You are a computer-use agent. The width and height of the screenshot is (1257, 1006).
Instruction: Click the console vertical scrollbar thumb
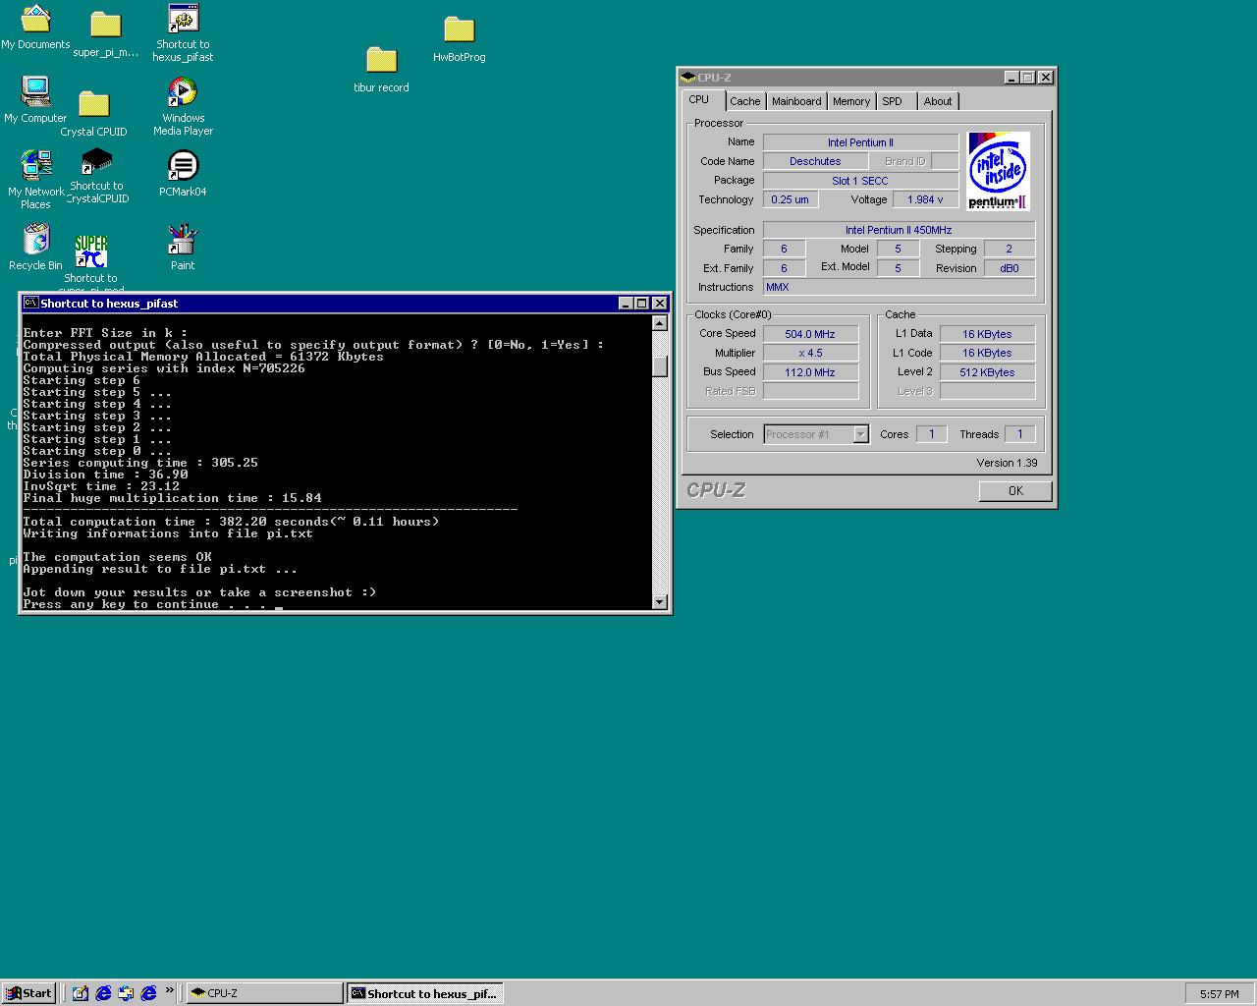pyautogui.click(x=660, y=364)
